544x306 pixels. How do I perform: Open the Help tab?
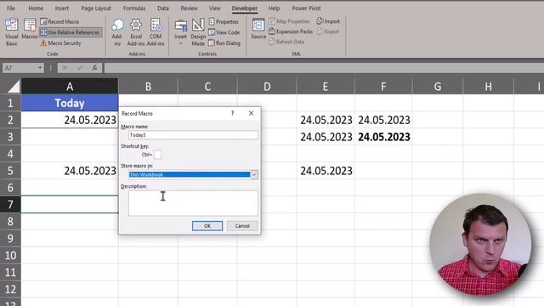274,8
